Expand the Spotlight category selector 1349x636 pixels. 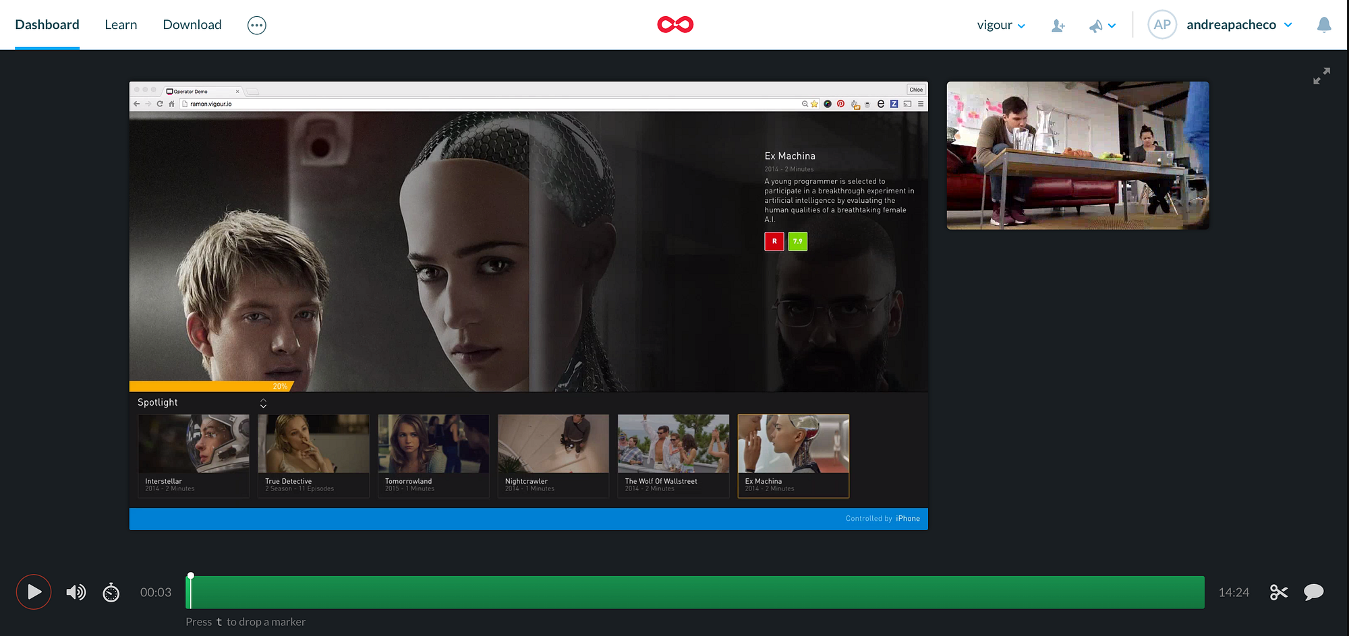pos(263,403)
